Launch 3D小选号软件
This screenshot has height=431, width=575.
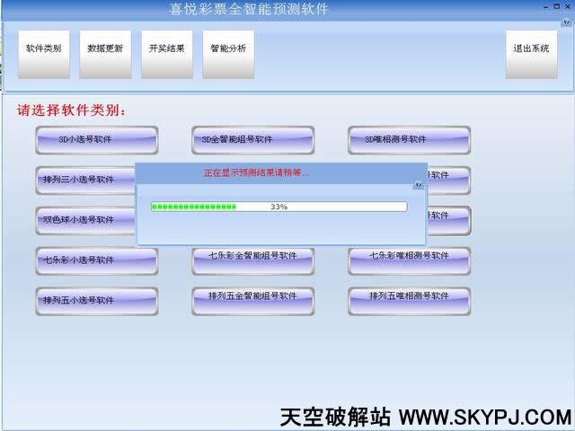(97, 140)
